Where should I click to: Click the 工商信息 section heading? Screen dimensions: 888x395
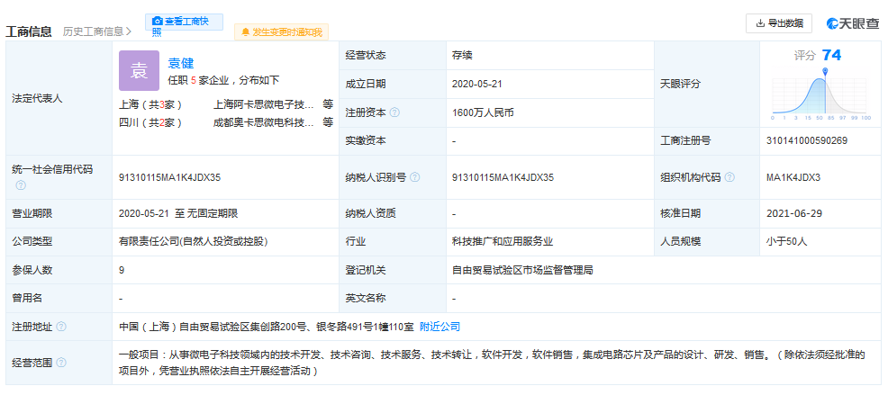click(28, 31)
